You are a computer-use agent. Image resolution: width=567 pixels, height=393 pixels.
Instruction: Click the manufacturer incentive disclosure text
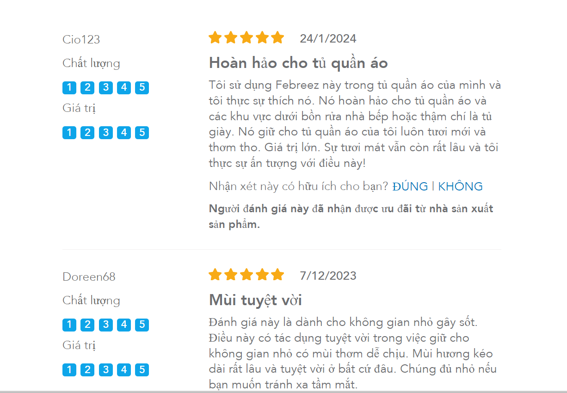tap(351, 216)
